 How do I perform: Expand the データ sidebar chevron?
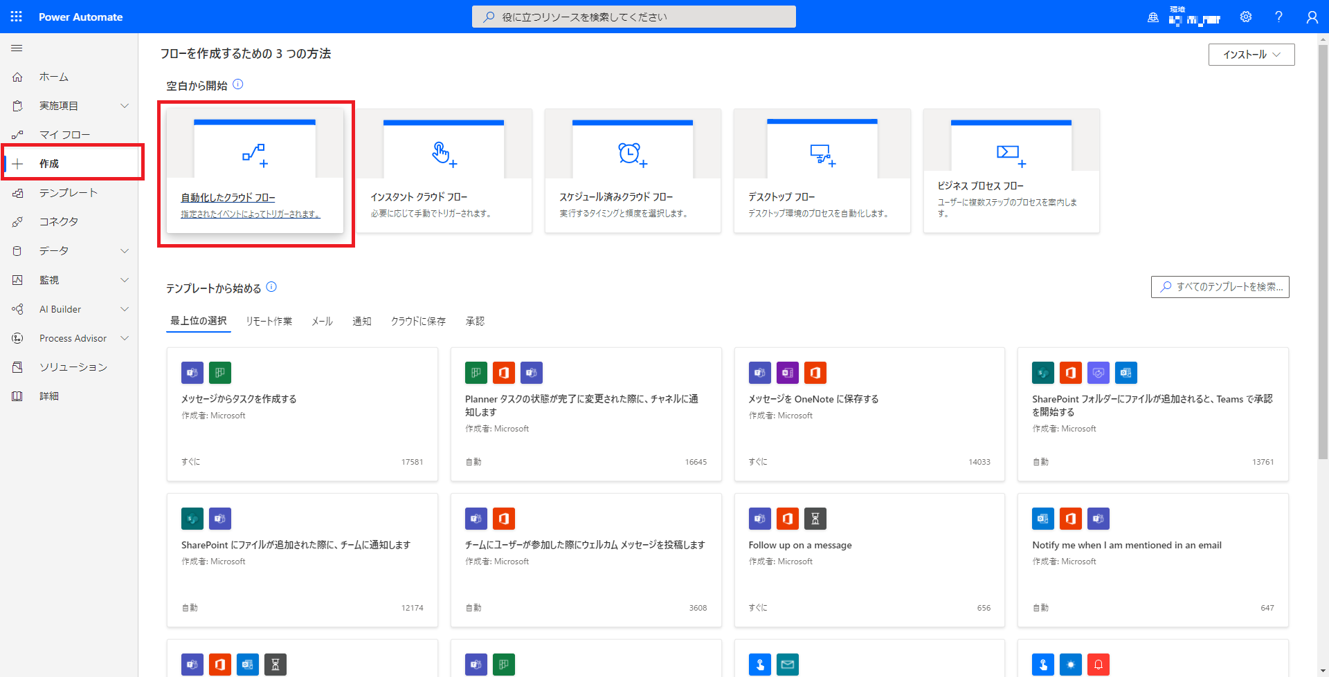(x=125, y=251)
